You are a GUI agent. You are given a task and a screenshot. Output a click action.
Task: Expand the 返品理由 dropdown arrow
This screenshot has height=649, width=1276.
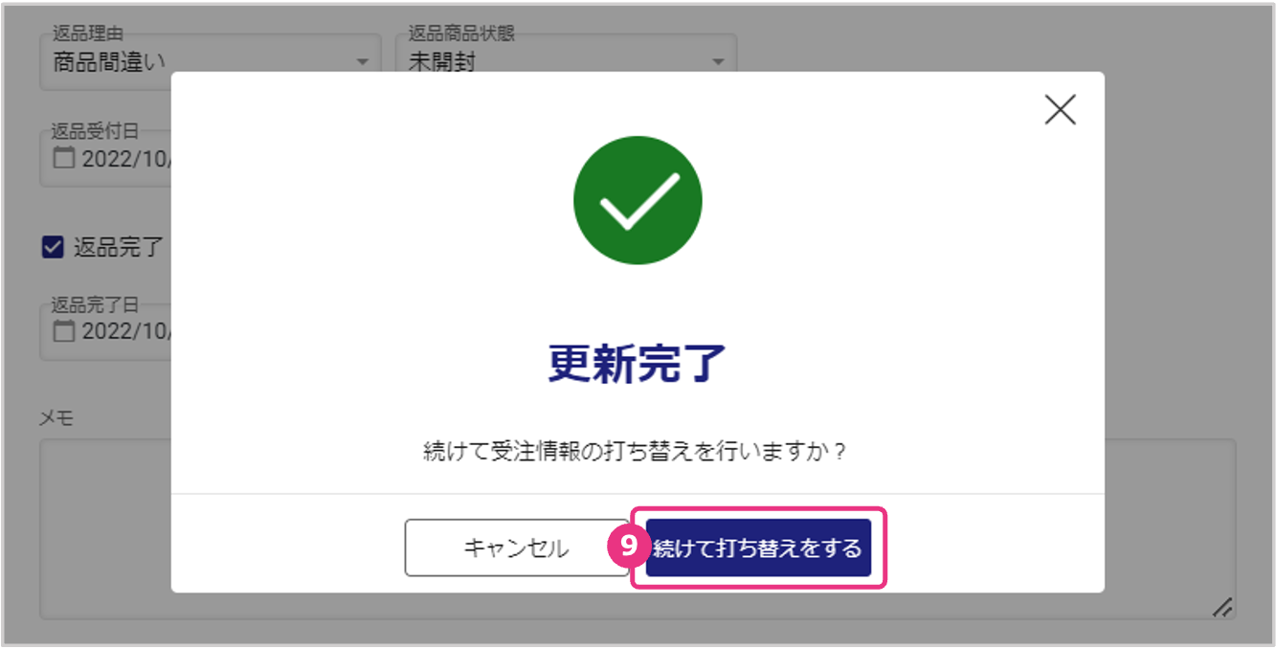pos(362,63)
